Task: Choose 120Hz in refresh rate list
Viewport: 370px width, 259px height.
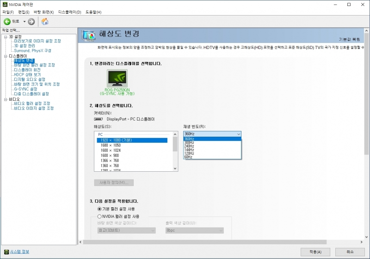Action: 212,153
